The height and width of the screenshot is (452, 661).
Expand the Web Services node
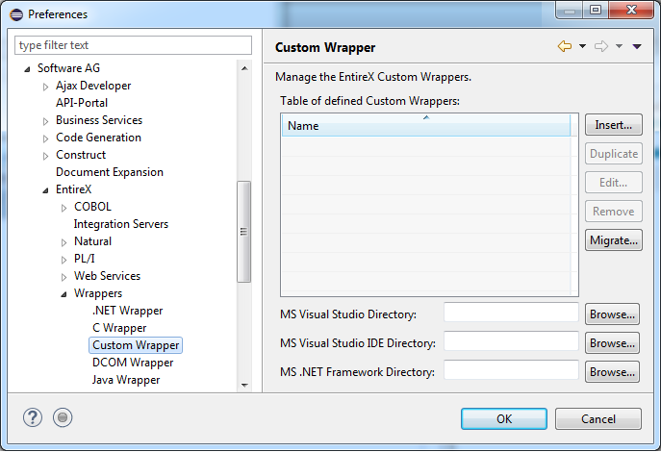click(64, 277)
